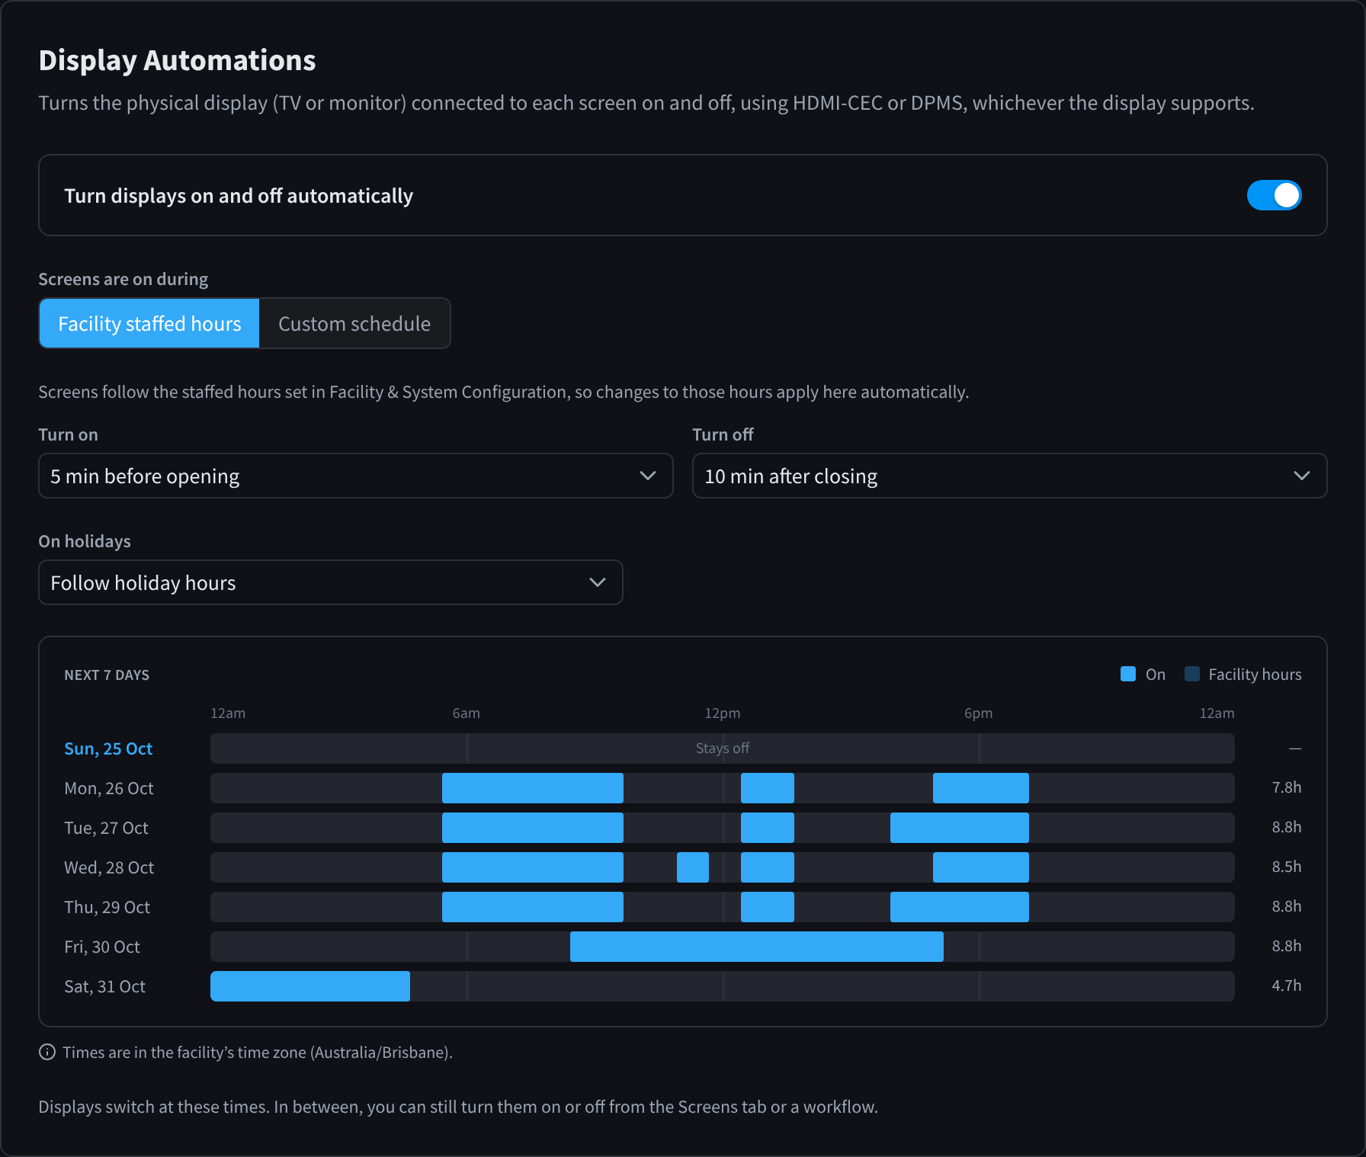Click the 4.7h total for Saturday
1366x1157 pixels.
(1287, 986)
